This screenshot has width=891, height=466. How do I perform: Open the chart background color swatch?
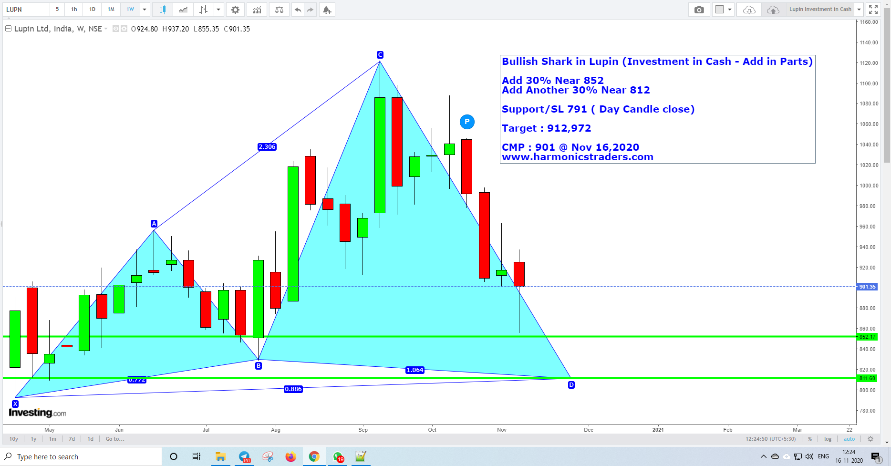(720, 9)
